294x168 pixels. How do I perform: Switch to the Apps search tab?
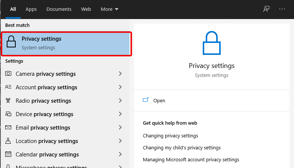(31, 9)
